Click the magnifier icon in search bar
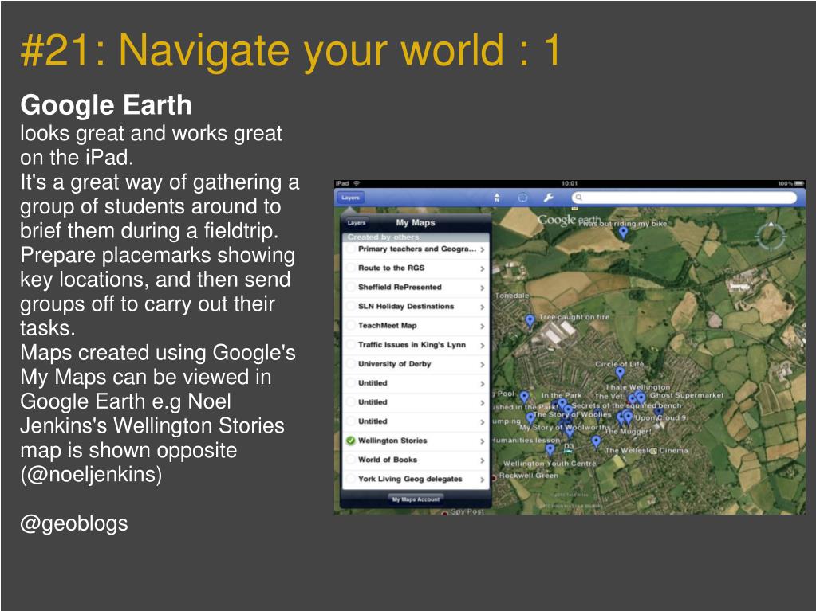The width and height of the screenshot is (816, 611). [578, 198]
